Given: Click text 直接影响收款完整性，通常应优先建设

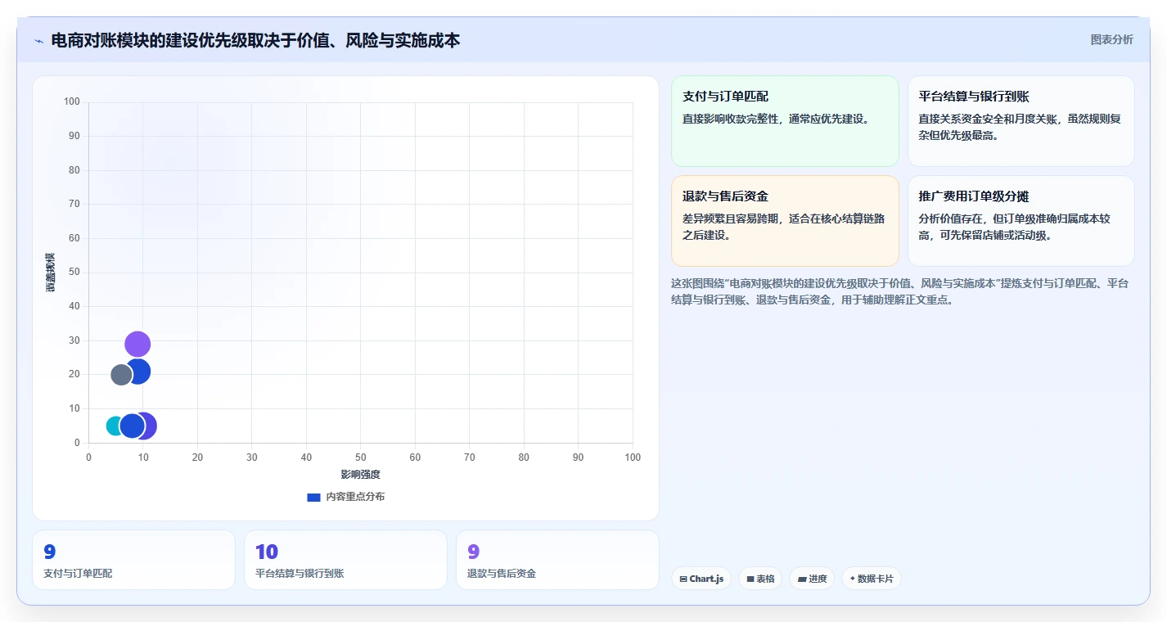Looking at the screenshot, I should pyautogui.click(x=776, y=119).
